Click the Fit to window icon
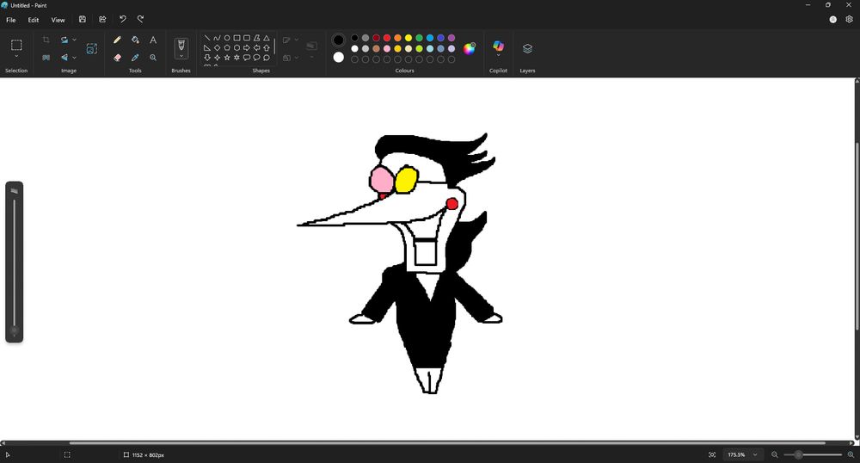860x463 pixels. 712,454
